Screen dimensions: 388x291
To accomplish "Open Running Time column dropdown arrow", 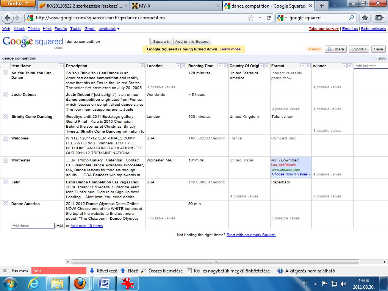I will click(x=220, y=66).
